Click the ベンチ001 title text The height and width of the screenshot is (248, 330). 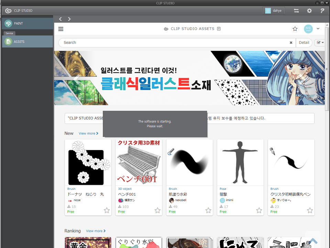127,194
